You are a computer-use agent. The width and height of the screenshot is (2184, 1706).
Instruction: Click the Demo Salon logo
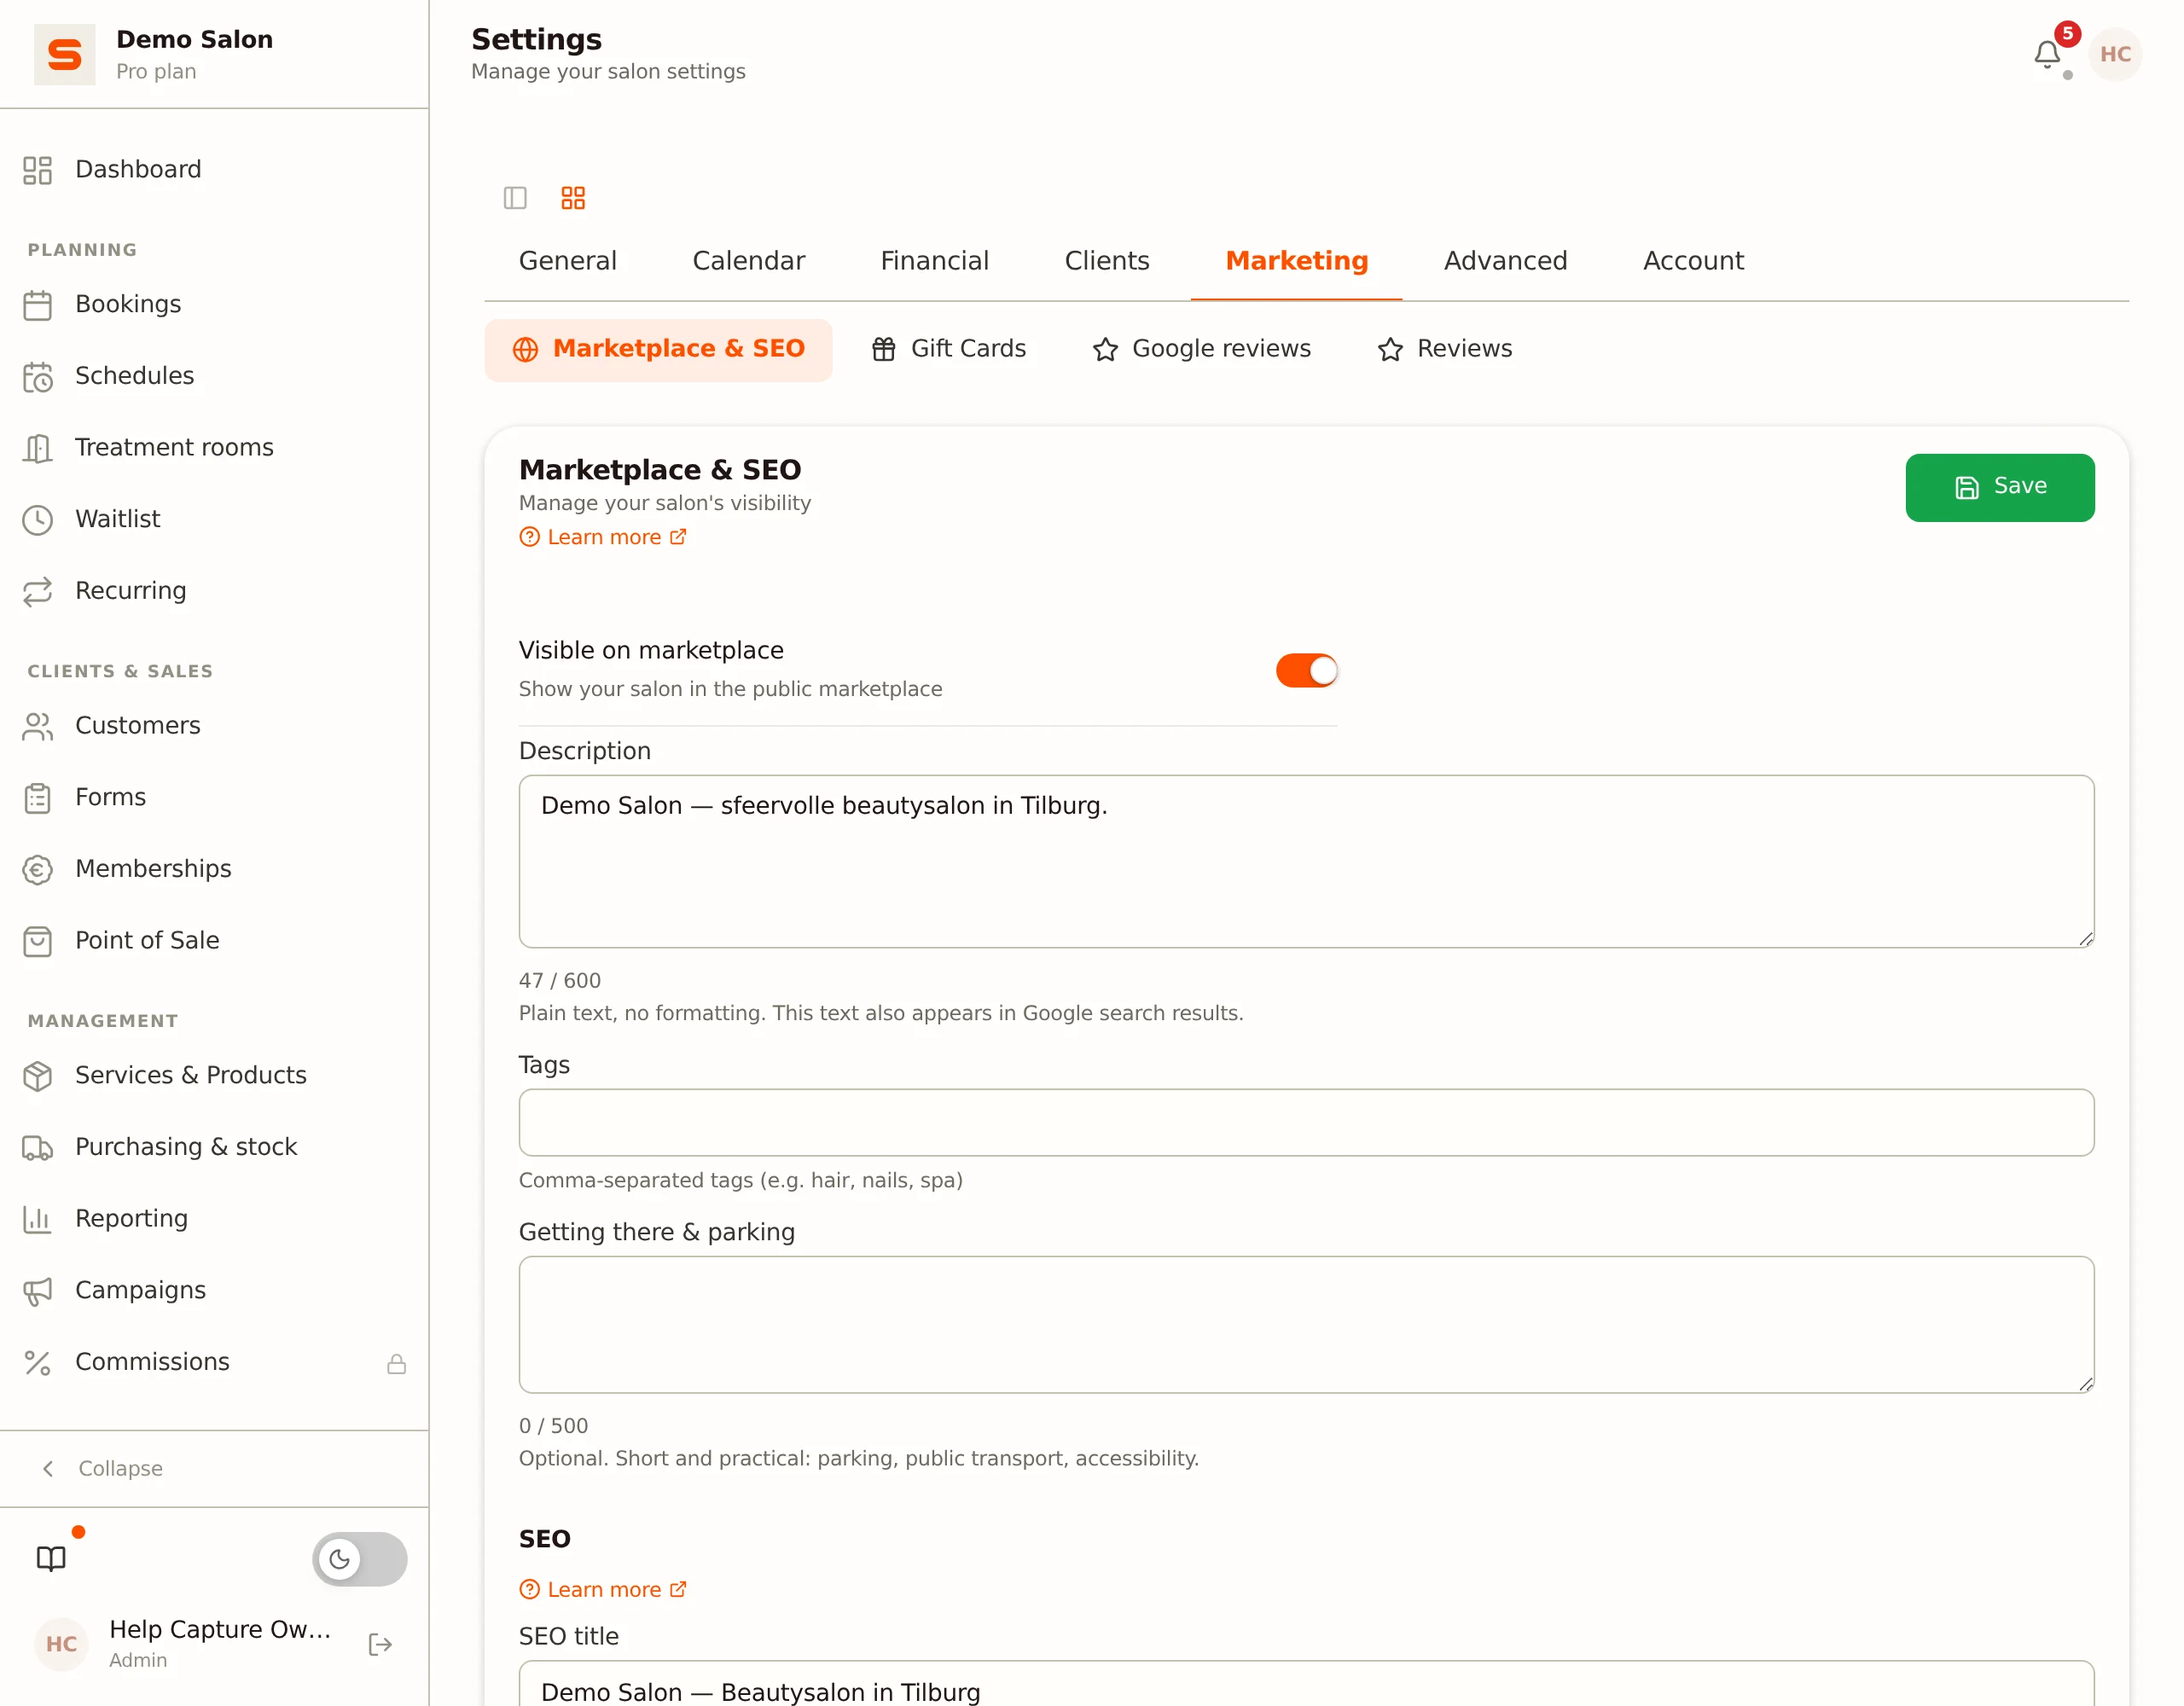coord(65,54)
